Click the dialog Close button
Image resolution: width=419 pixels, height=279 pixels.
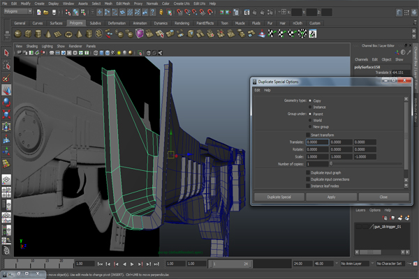(x=383, y=197)
